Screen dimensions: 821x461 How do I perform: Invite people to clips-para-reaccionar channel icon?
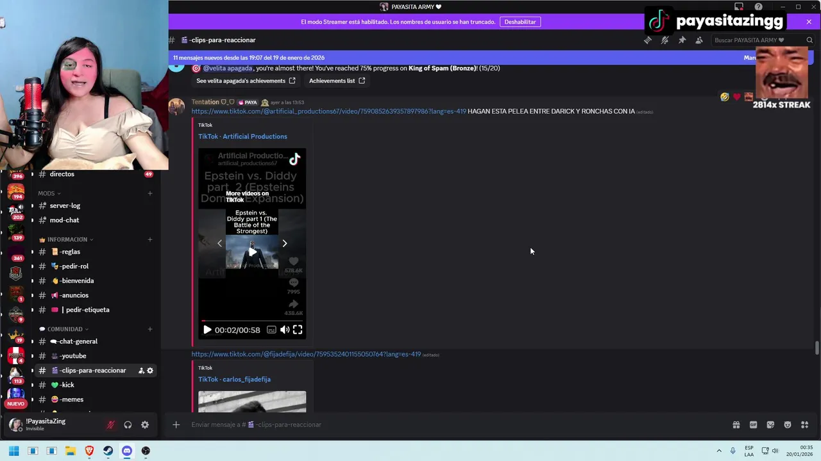[x=141, y=371]
